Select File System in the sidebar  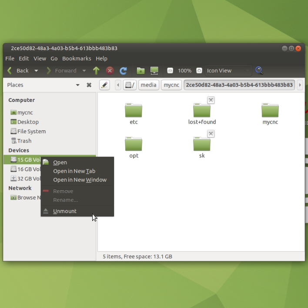pyautogui.click(x=31, y=131)
